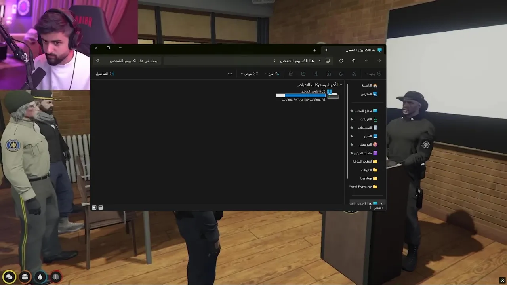This screenshot has width=507, height=285.
Task: Open لقطات الشاشة folder in sidebar
Action: pos(365,161)
